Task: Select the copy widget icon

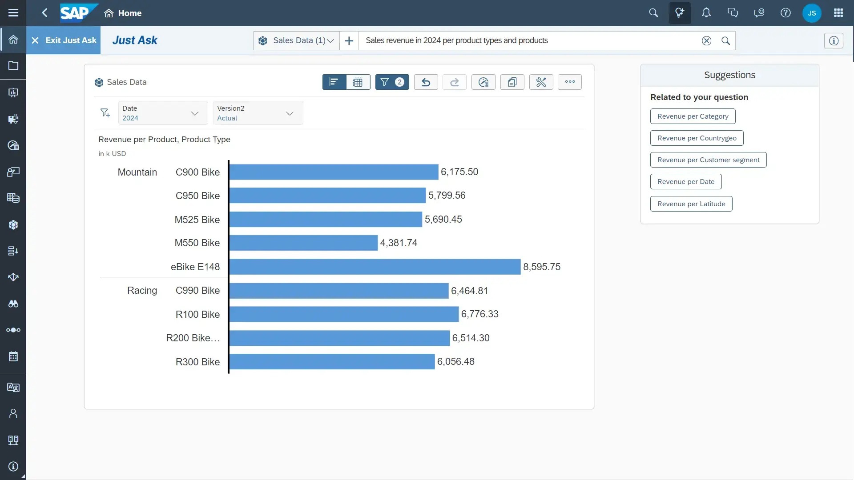Action: pyautogui.click(x=512, y=82)
